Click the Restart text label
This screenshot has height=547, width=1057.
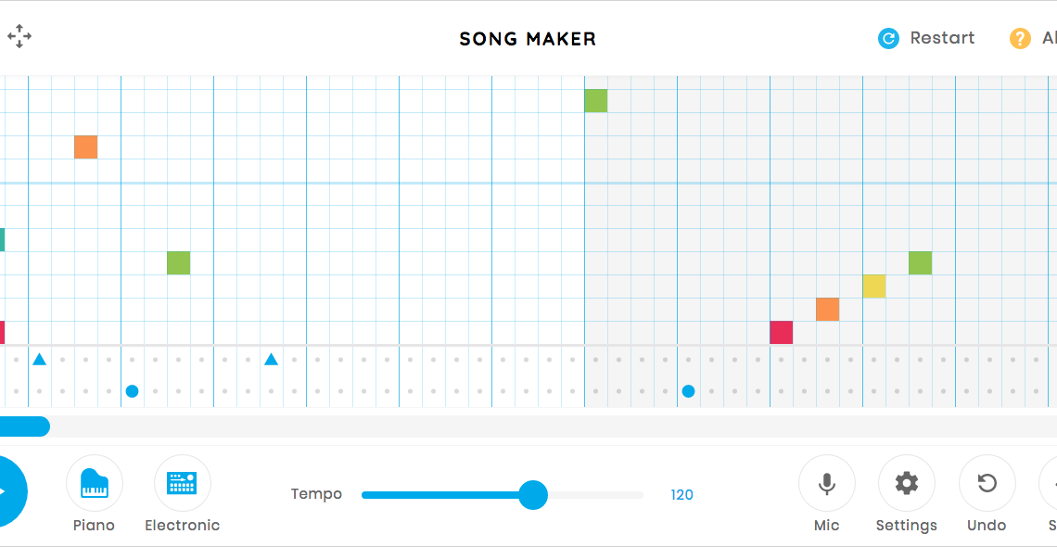pyautogui.click(x=942, y=38)
